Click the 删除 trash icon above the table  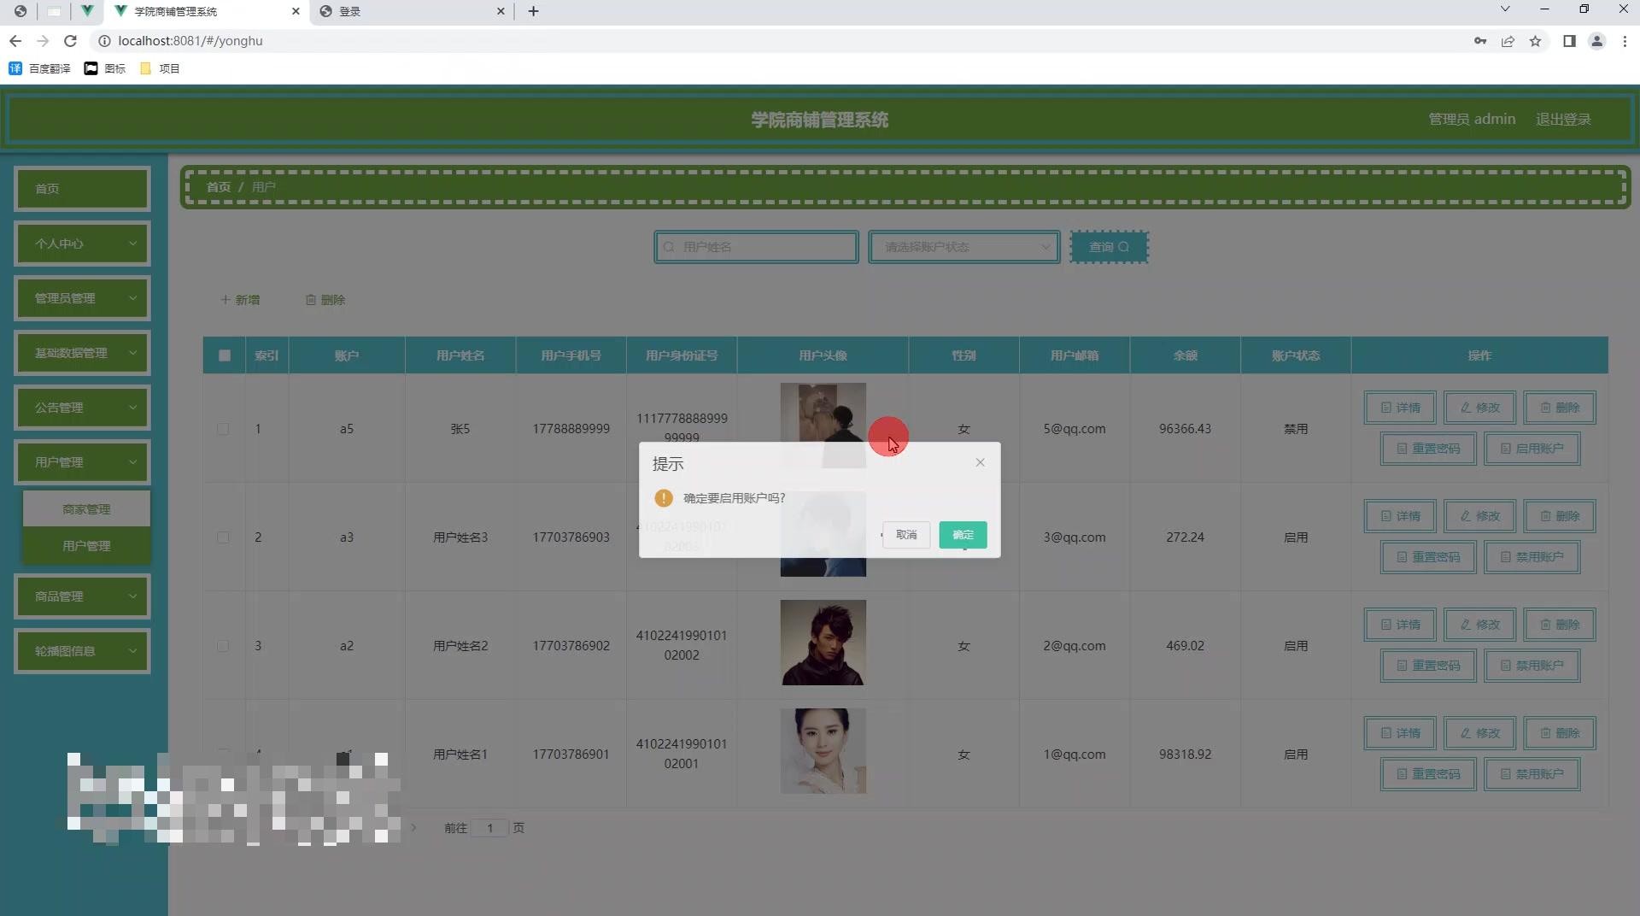[x=312, y=299]
